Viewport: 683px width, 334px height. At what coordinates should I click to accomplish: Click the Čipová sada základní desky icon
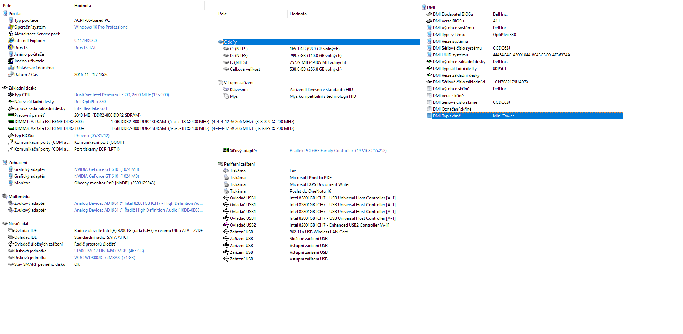(11, 108)
